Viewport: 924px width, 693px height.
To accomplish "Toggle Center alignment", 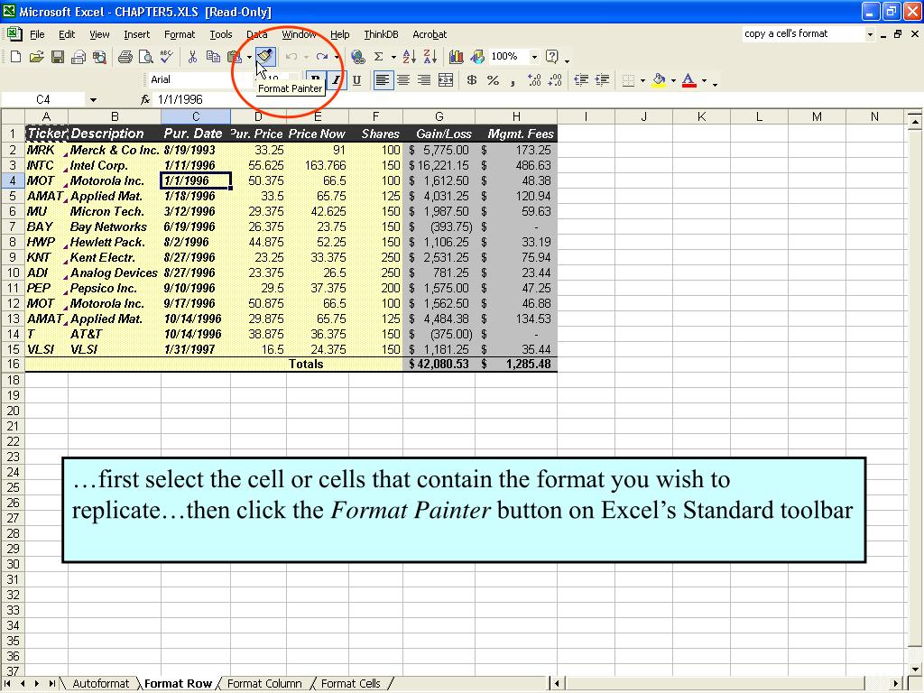I will tap(403, 80).
